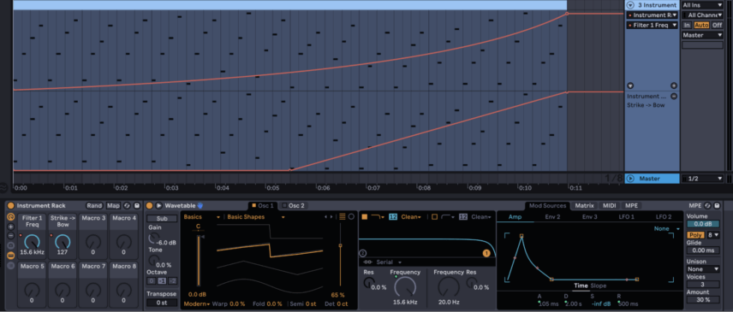Set monitor to Off

[x=717, y=25]
